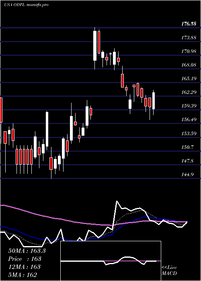Click the 168.08 price axis label
This screenshot has width=201, height=281.
click(x=189, y=65)
